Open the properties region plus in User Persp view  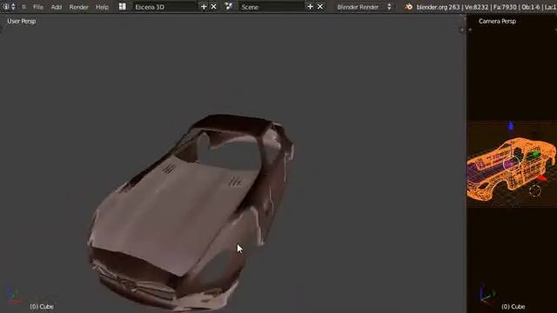[x=461, y=30]
